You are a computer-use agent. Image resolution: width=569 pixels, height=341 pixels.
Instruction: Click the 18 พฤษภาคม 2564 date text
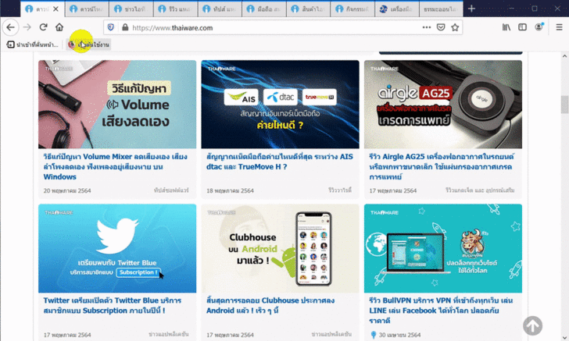(x=230, y=190)
